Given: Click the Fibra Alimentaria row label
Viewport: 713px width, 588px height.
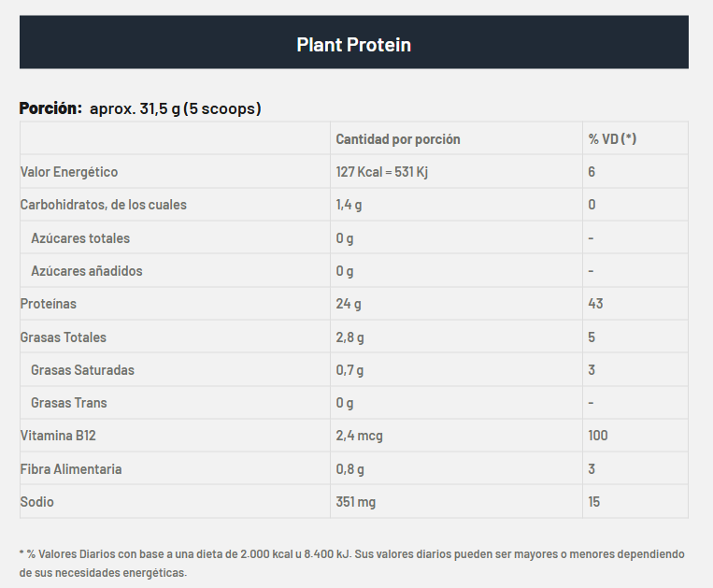Looking at the screenshot, I should (x=71, y=469).
